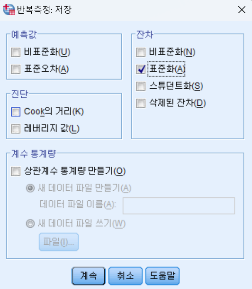Click the 취소 button

126,276
